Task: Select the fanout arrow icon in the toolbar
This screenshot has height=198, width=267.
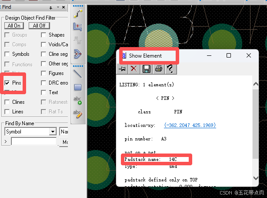Action: pos(78,54)
